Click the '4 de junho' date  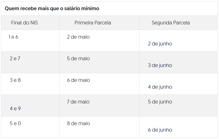click(x=160, y=87)
